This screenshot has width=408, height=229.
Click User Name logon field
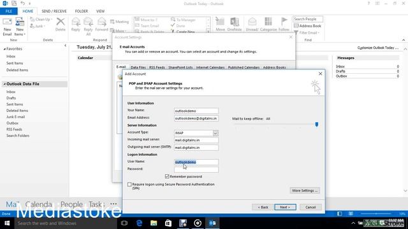coord(196,162)
